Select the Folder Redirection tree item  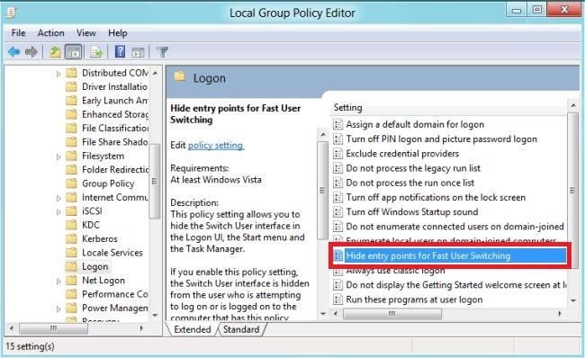(115, 169)
